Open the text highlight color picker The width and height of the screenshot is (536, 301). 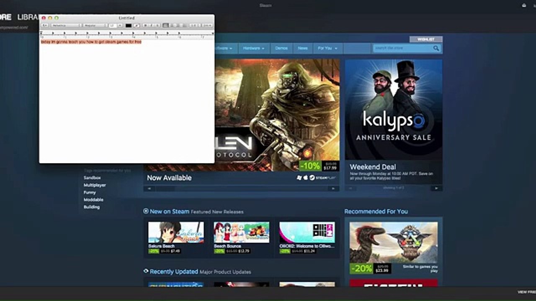point(137,26)
